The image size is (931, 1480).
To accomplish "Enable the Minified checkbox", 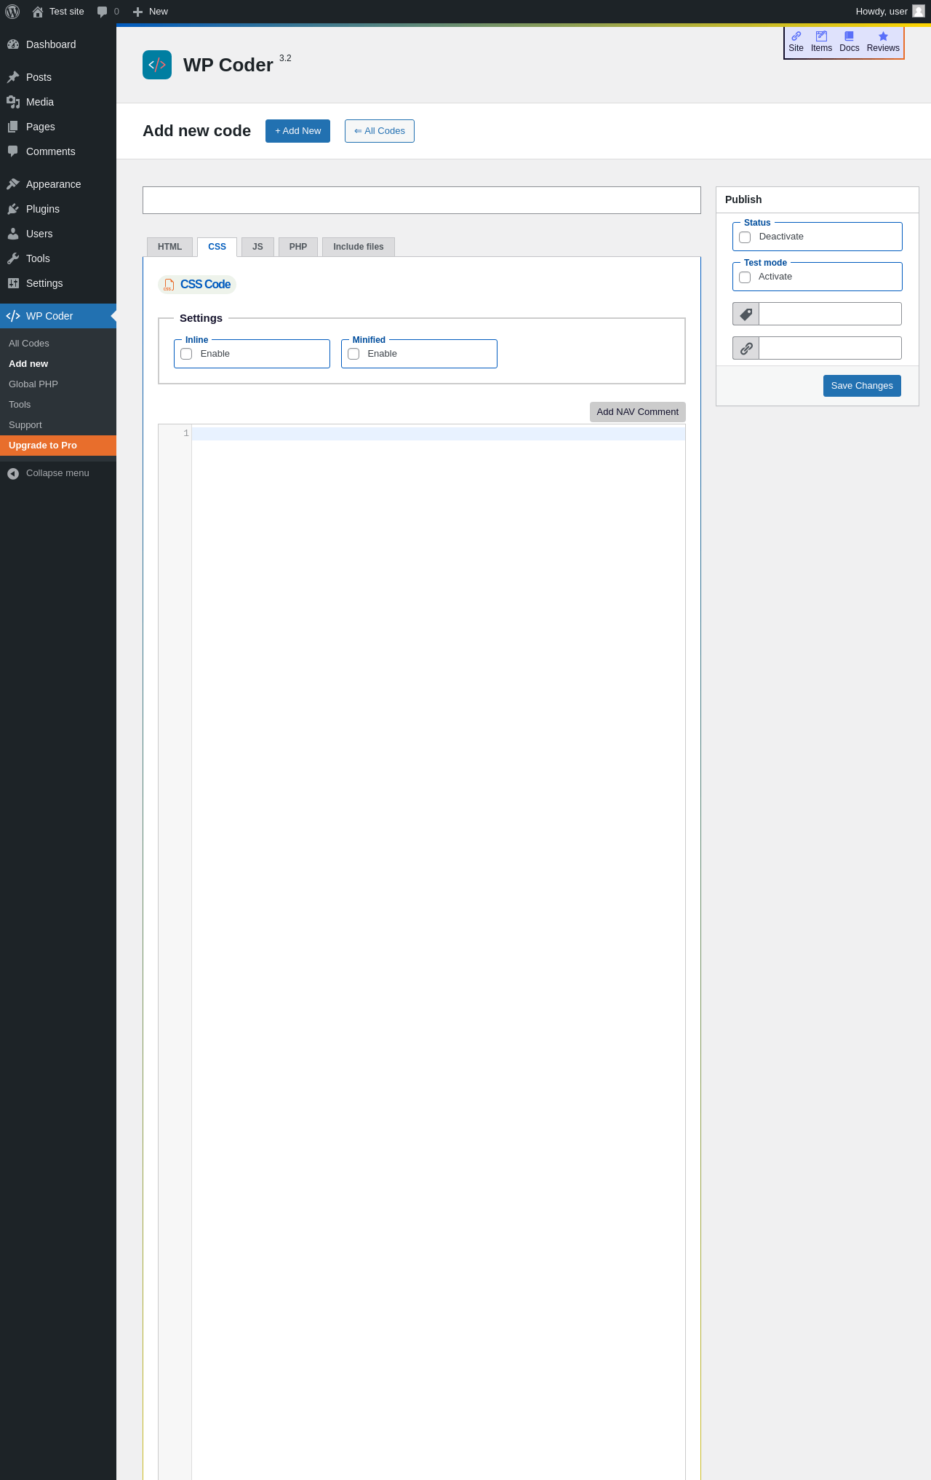I will click(x=353, y=354).
